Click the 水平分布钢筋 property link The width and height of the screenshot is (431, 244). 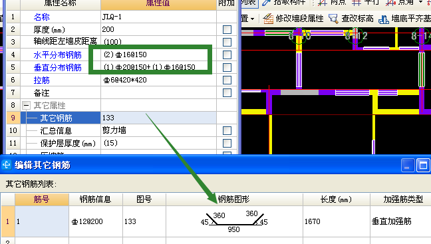pyautogui.click(x=57, y=55)
